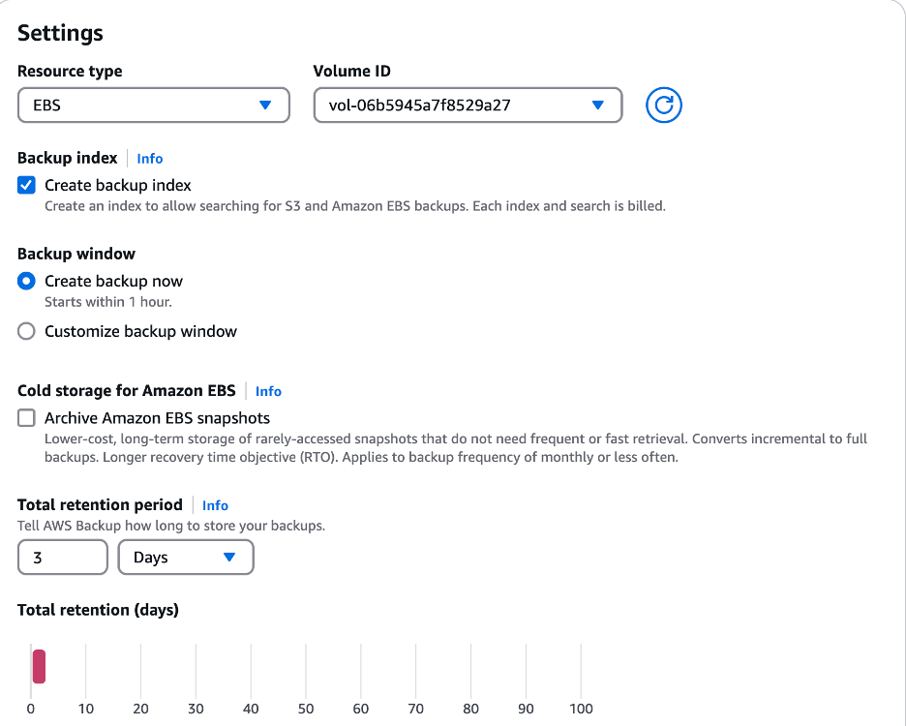Open the EBS resource type combo box
906x726 pixels.
tap(153, 105)
